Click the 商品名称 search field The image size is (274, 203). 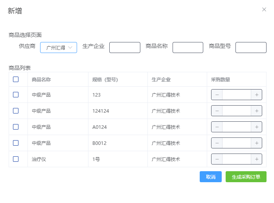[x=188, y=48]
